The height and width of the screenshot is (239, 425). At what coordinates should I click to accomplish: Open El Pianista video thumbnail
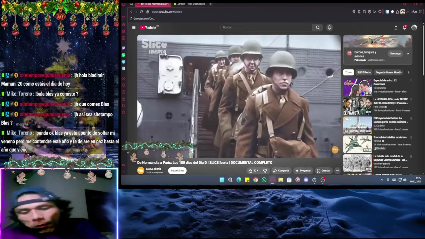click(x=358, y=106)
